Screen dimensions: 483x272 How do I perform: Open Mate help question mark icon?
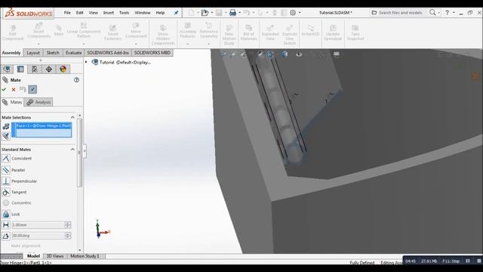[76, 80]
